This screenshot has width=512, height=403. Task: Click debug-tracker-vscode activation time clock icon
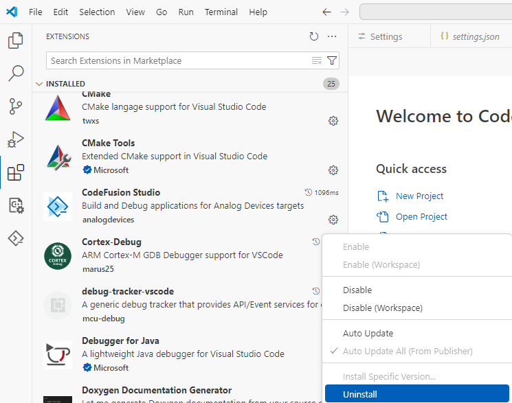[315, 291]
